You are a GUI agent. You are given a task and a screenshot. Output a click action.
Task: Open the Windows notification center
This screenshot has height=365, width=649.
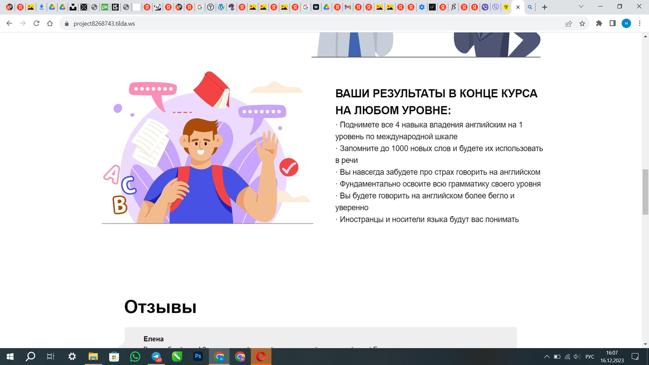pyautogui.click(x=635, y=356)
